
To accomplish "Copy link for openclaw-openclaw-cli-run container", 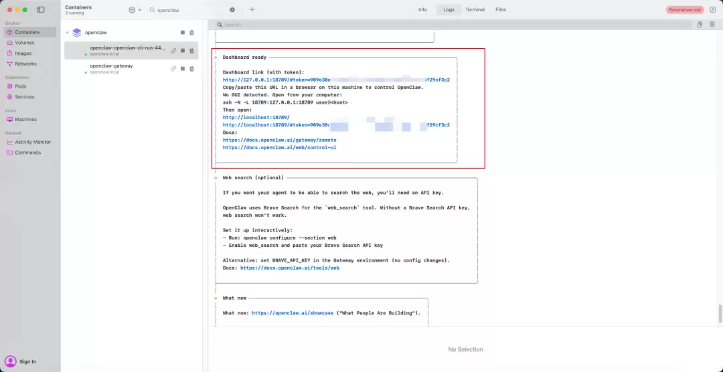I will [173, 51].
